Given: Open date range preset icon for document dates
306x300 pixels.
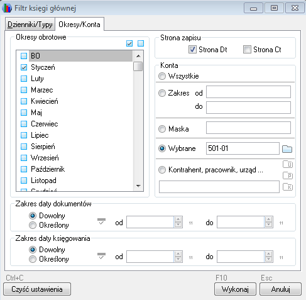Looking at the screenshot, I should click(x=101, y=221).
